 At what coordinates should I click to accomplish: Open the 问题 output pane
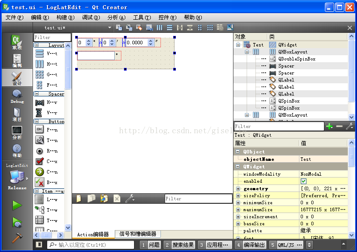click(150, 245)
